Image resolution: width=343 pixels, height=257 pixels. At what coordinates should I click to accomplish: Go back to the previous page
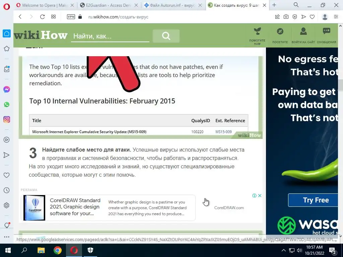[x=20, y=17]
